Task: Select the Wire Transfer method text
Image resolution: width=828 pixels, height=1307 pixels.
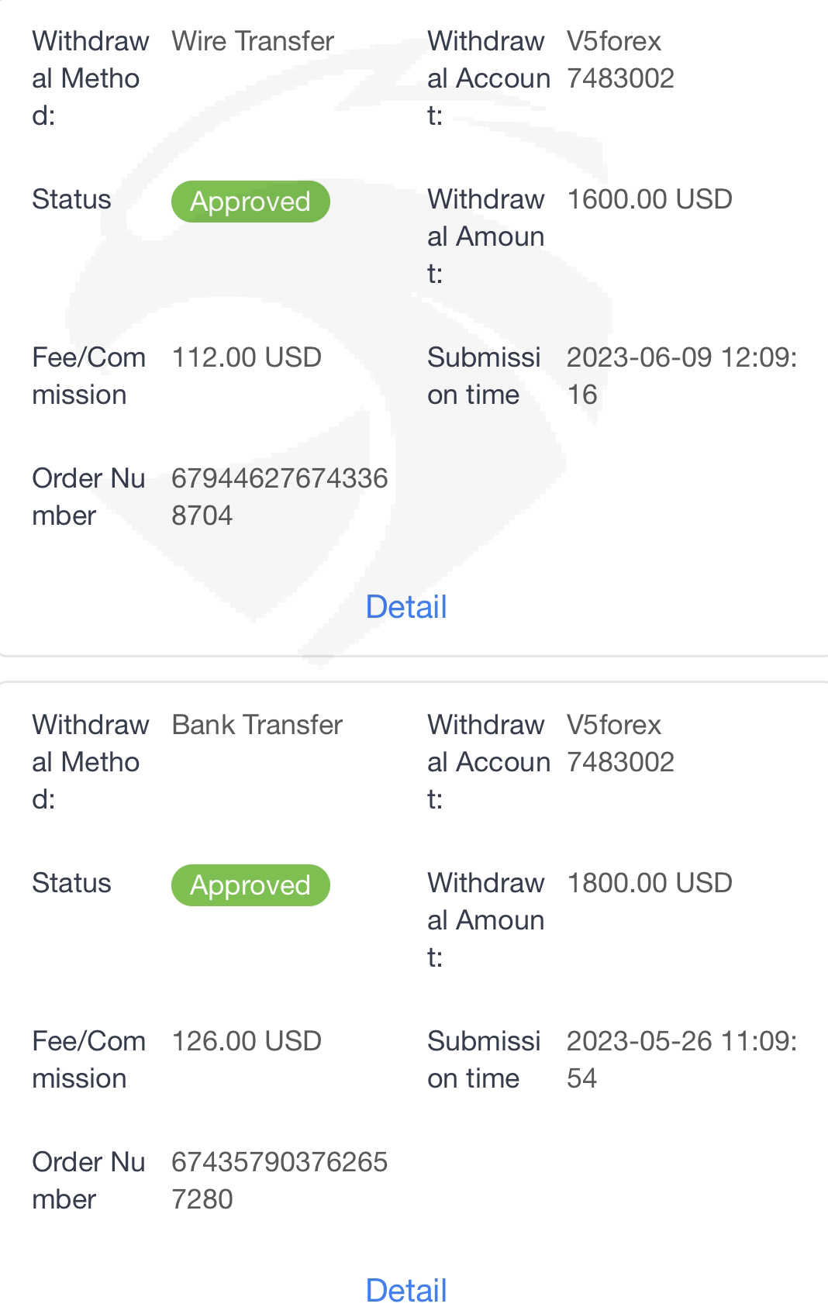Action: (x=253, y=41)
